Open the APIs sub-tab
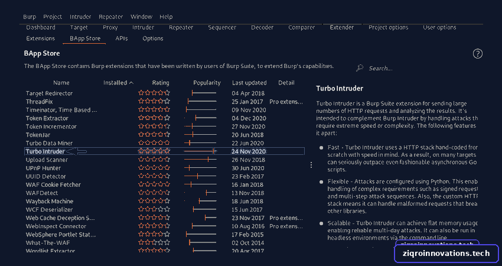 tap(121, 38)
